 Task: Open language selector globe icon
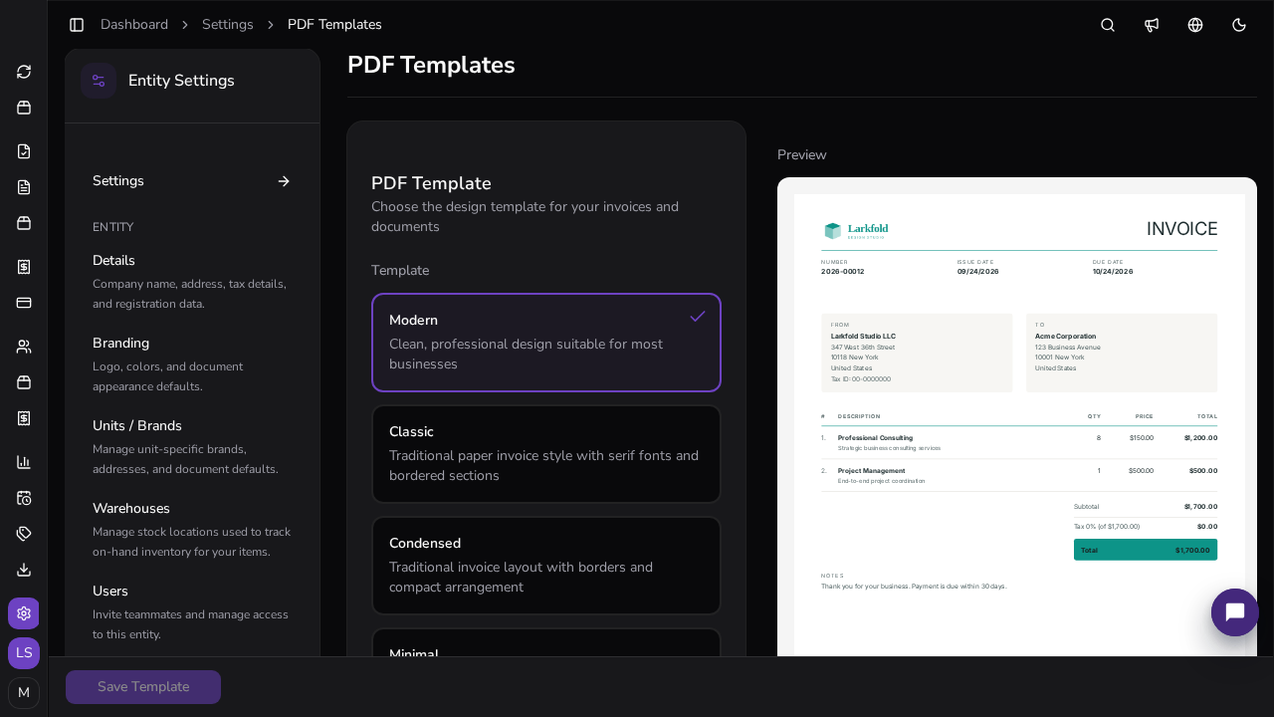[1195, 25]
